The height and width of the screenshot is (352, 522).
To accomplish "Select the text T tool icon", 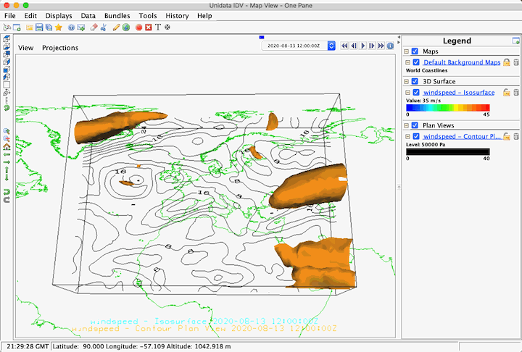I will (x=157, y=28).
